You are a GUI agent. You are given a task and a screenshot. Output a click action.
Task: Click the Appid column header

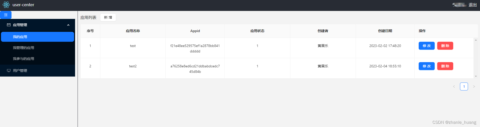[x=195, y=31]
